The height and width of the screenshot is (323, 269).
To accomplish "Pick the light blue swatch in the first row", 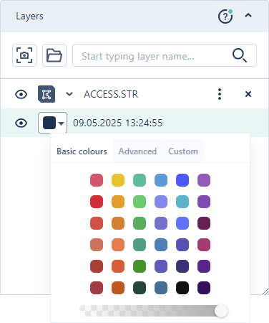I will 161,180.
